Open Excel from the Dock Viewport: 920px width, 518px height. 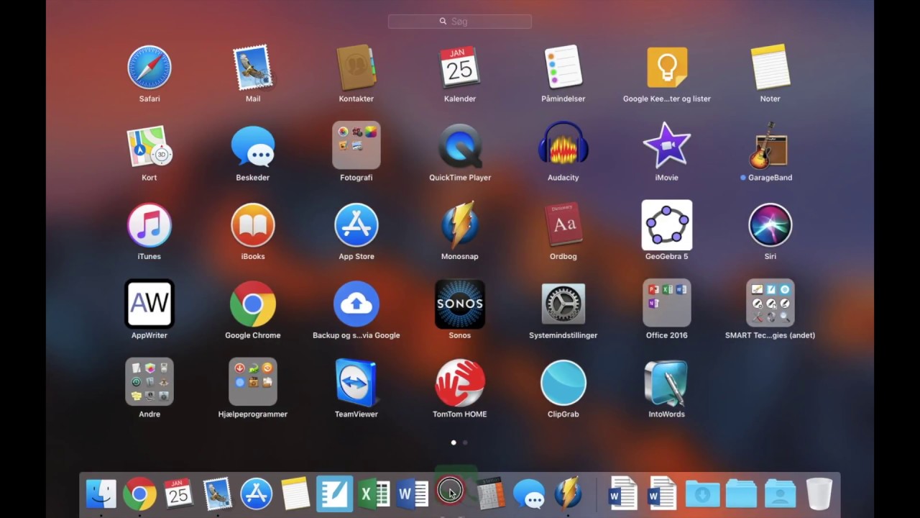pos(374,494)
